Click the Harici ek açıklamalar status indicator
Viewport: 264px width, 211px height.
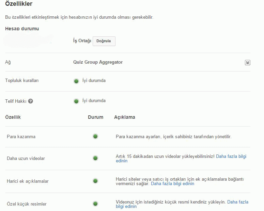click(x=95, y=181)
